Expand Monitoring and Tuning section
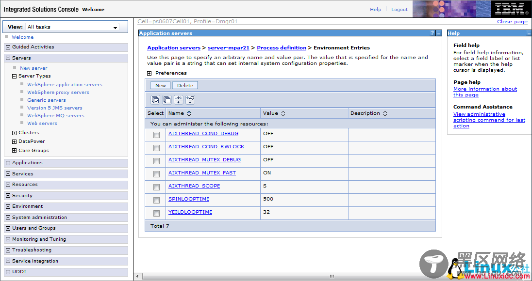Viewport: 532px width, 281px height. (x=8, y=239)
